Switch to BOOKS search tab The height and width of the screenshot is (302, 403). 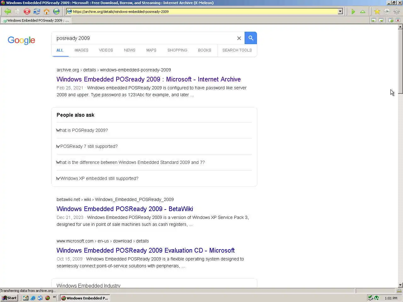[205, 50]
